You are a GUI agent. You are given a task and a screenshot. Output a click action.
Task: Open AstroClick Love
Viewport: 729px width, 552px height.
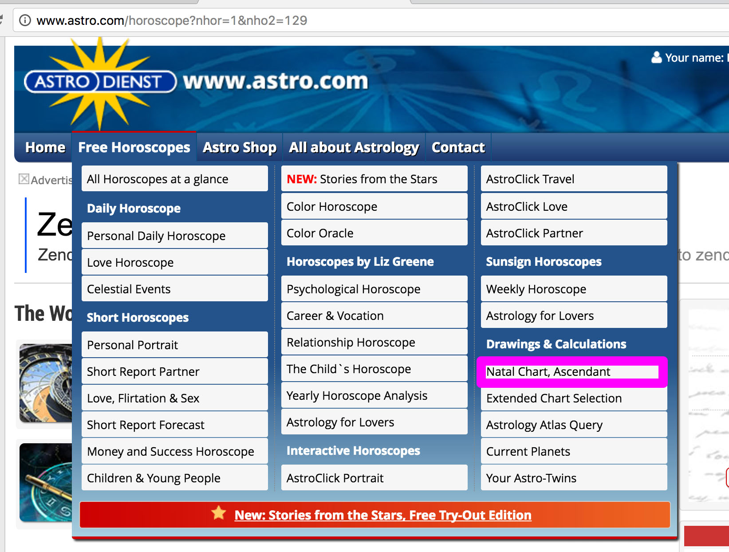coord(574,206)
